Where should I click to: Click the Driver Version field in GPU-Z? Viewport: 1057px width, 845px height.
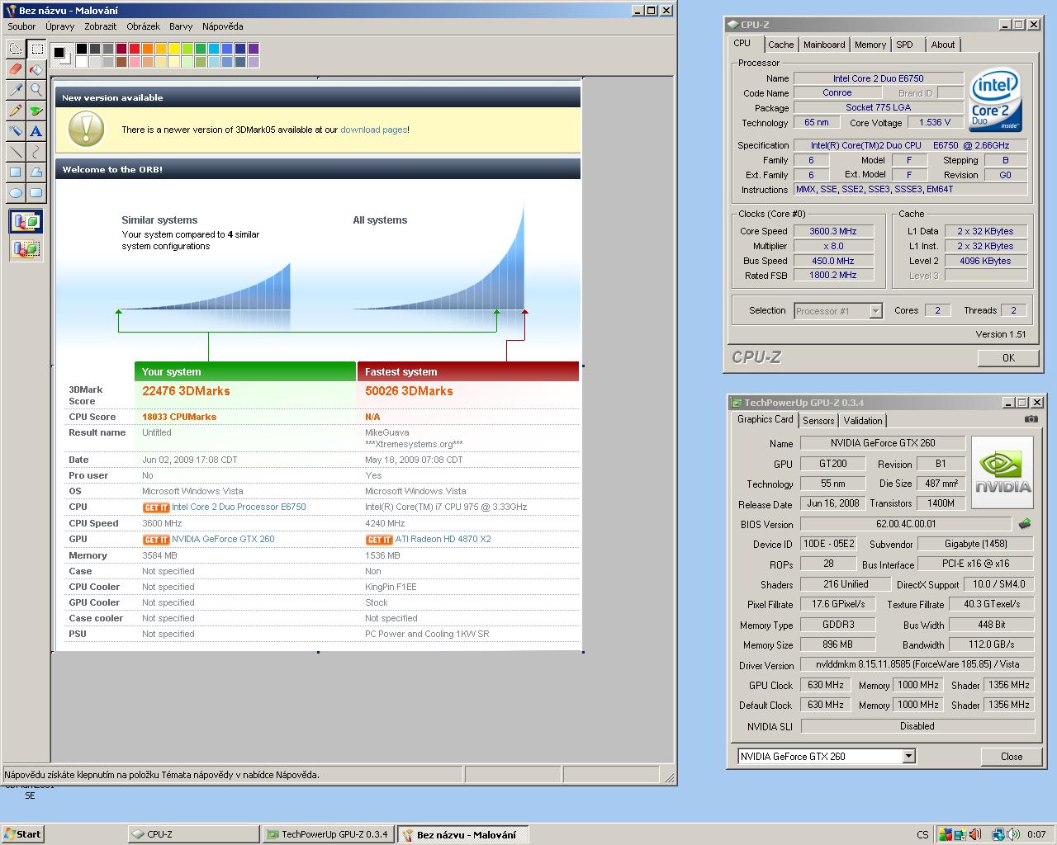pos(917,664)
